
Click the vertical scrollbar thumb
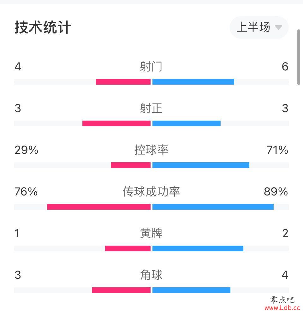(299, 57)
